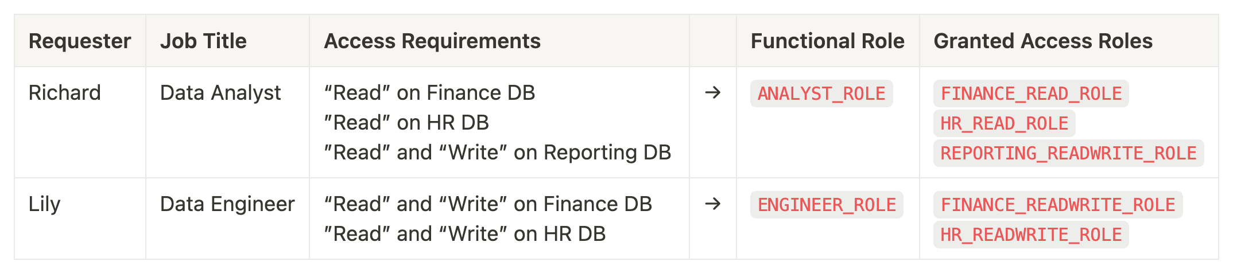Select the ANALYST_ROLE code tag
The image size is (1233, 273).
821,93
